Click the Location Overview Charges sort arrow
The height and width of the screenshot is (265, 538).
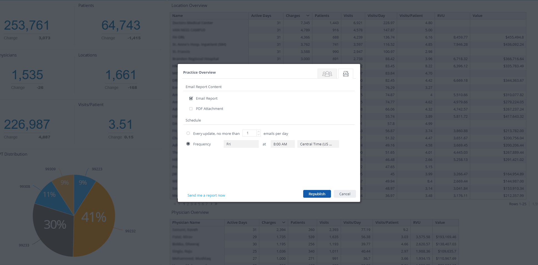click(x=308, y=16)
